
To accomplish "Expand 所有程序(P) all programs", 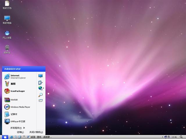I will [18, 128].
